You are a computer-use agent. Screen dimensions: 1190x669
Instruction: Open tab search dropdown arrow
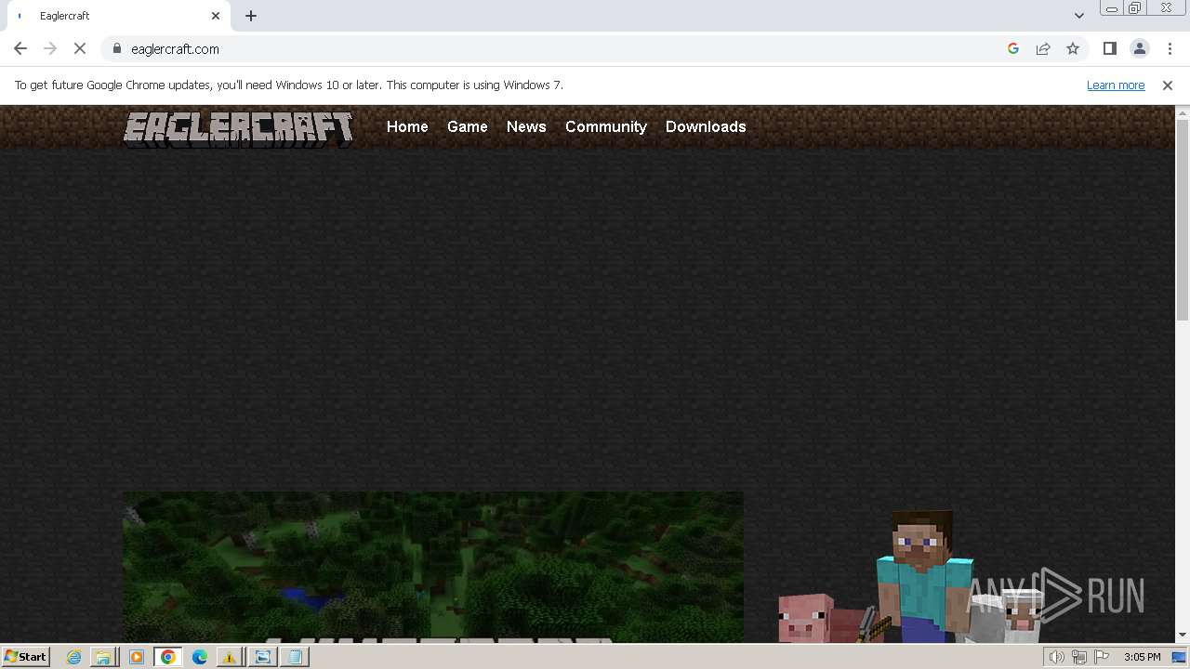click(x=1079, y=16)
